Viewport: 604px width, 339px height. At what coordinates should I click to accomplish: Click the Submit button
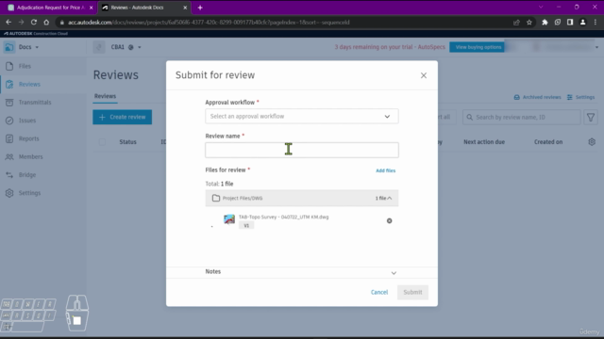coord(412,292)
